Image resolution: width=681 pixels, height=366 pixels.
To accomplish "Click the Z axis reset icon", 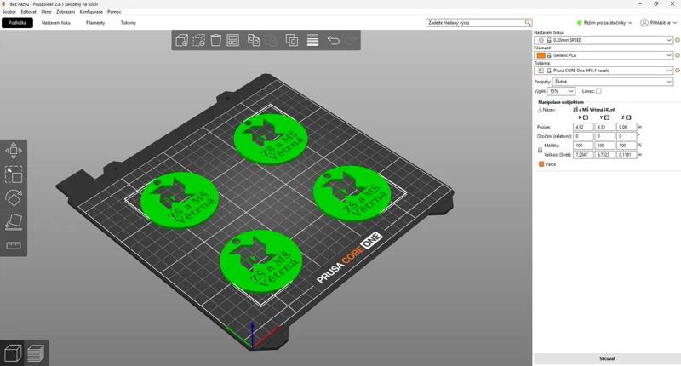I will (628, 117).
